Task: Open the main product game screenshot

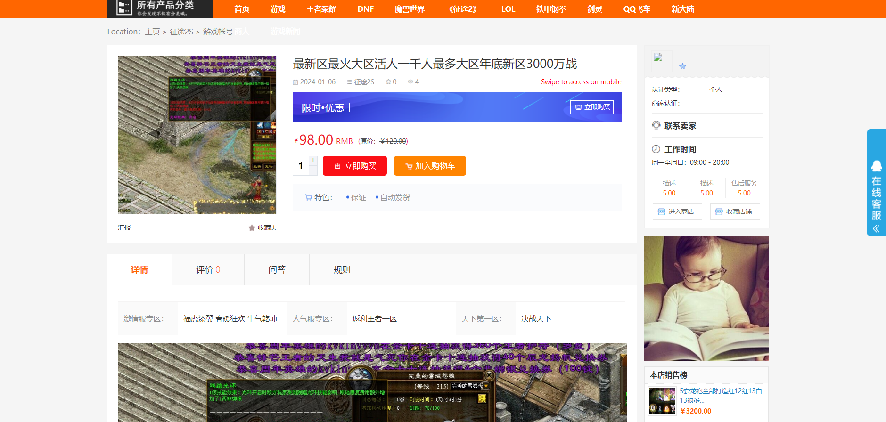Action: [197, 135]
